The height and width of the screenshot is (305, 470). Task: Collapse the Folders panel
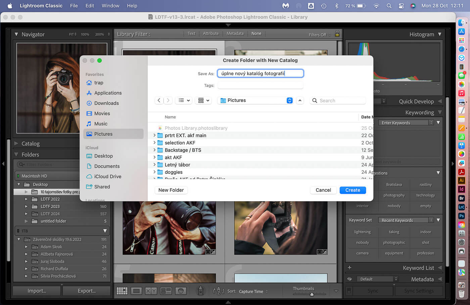16,155
